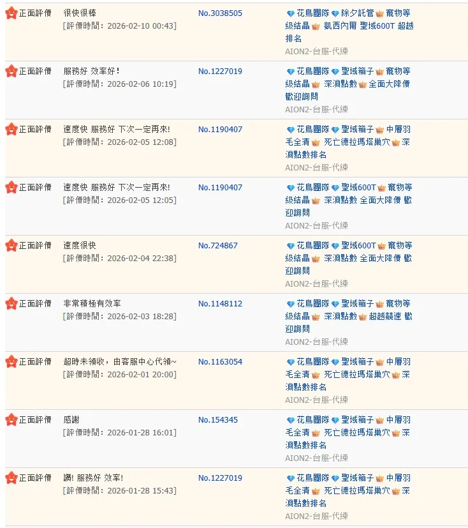Click the star icon for the 速度很快 review
This screenshot has width=468, height=528.
11,245
